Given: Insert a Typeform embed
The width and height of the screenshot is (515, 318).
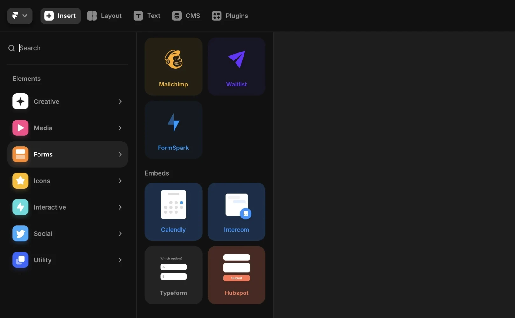Looking at the screenshot, I should tap(173, 275).
